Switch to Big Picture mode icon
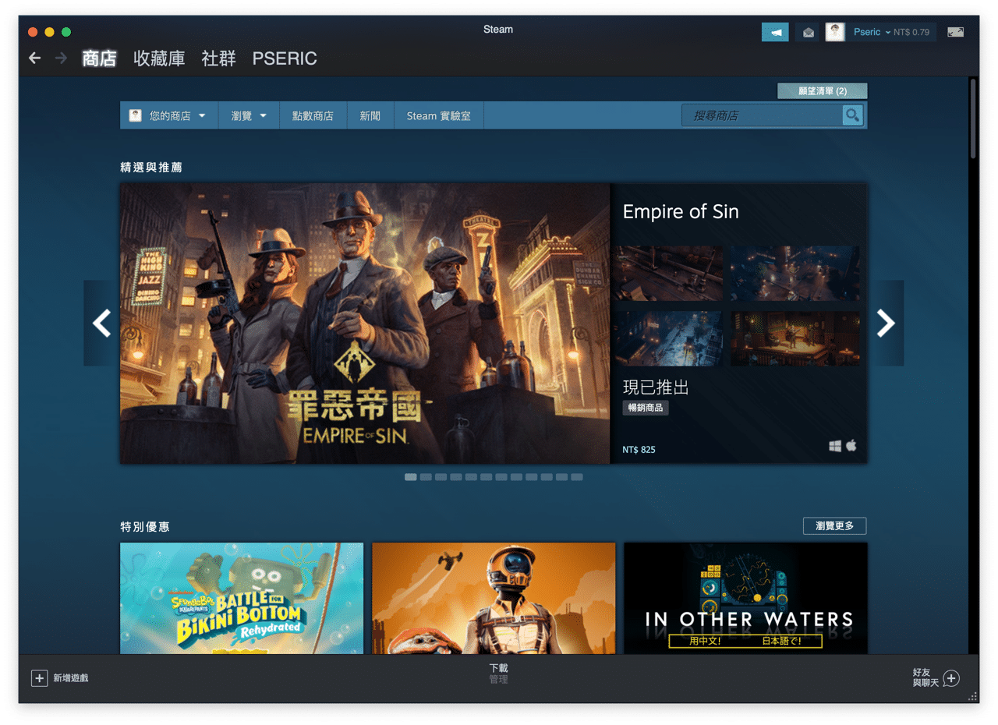 pos(955,32)
